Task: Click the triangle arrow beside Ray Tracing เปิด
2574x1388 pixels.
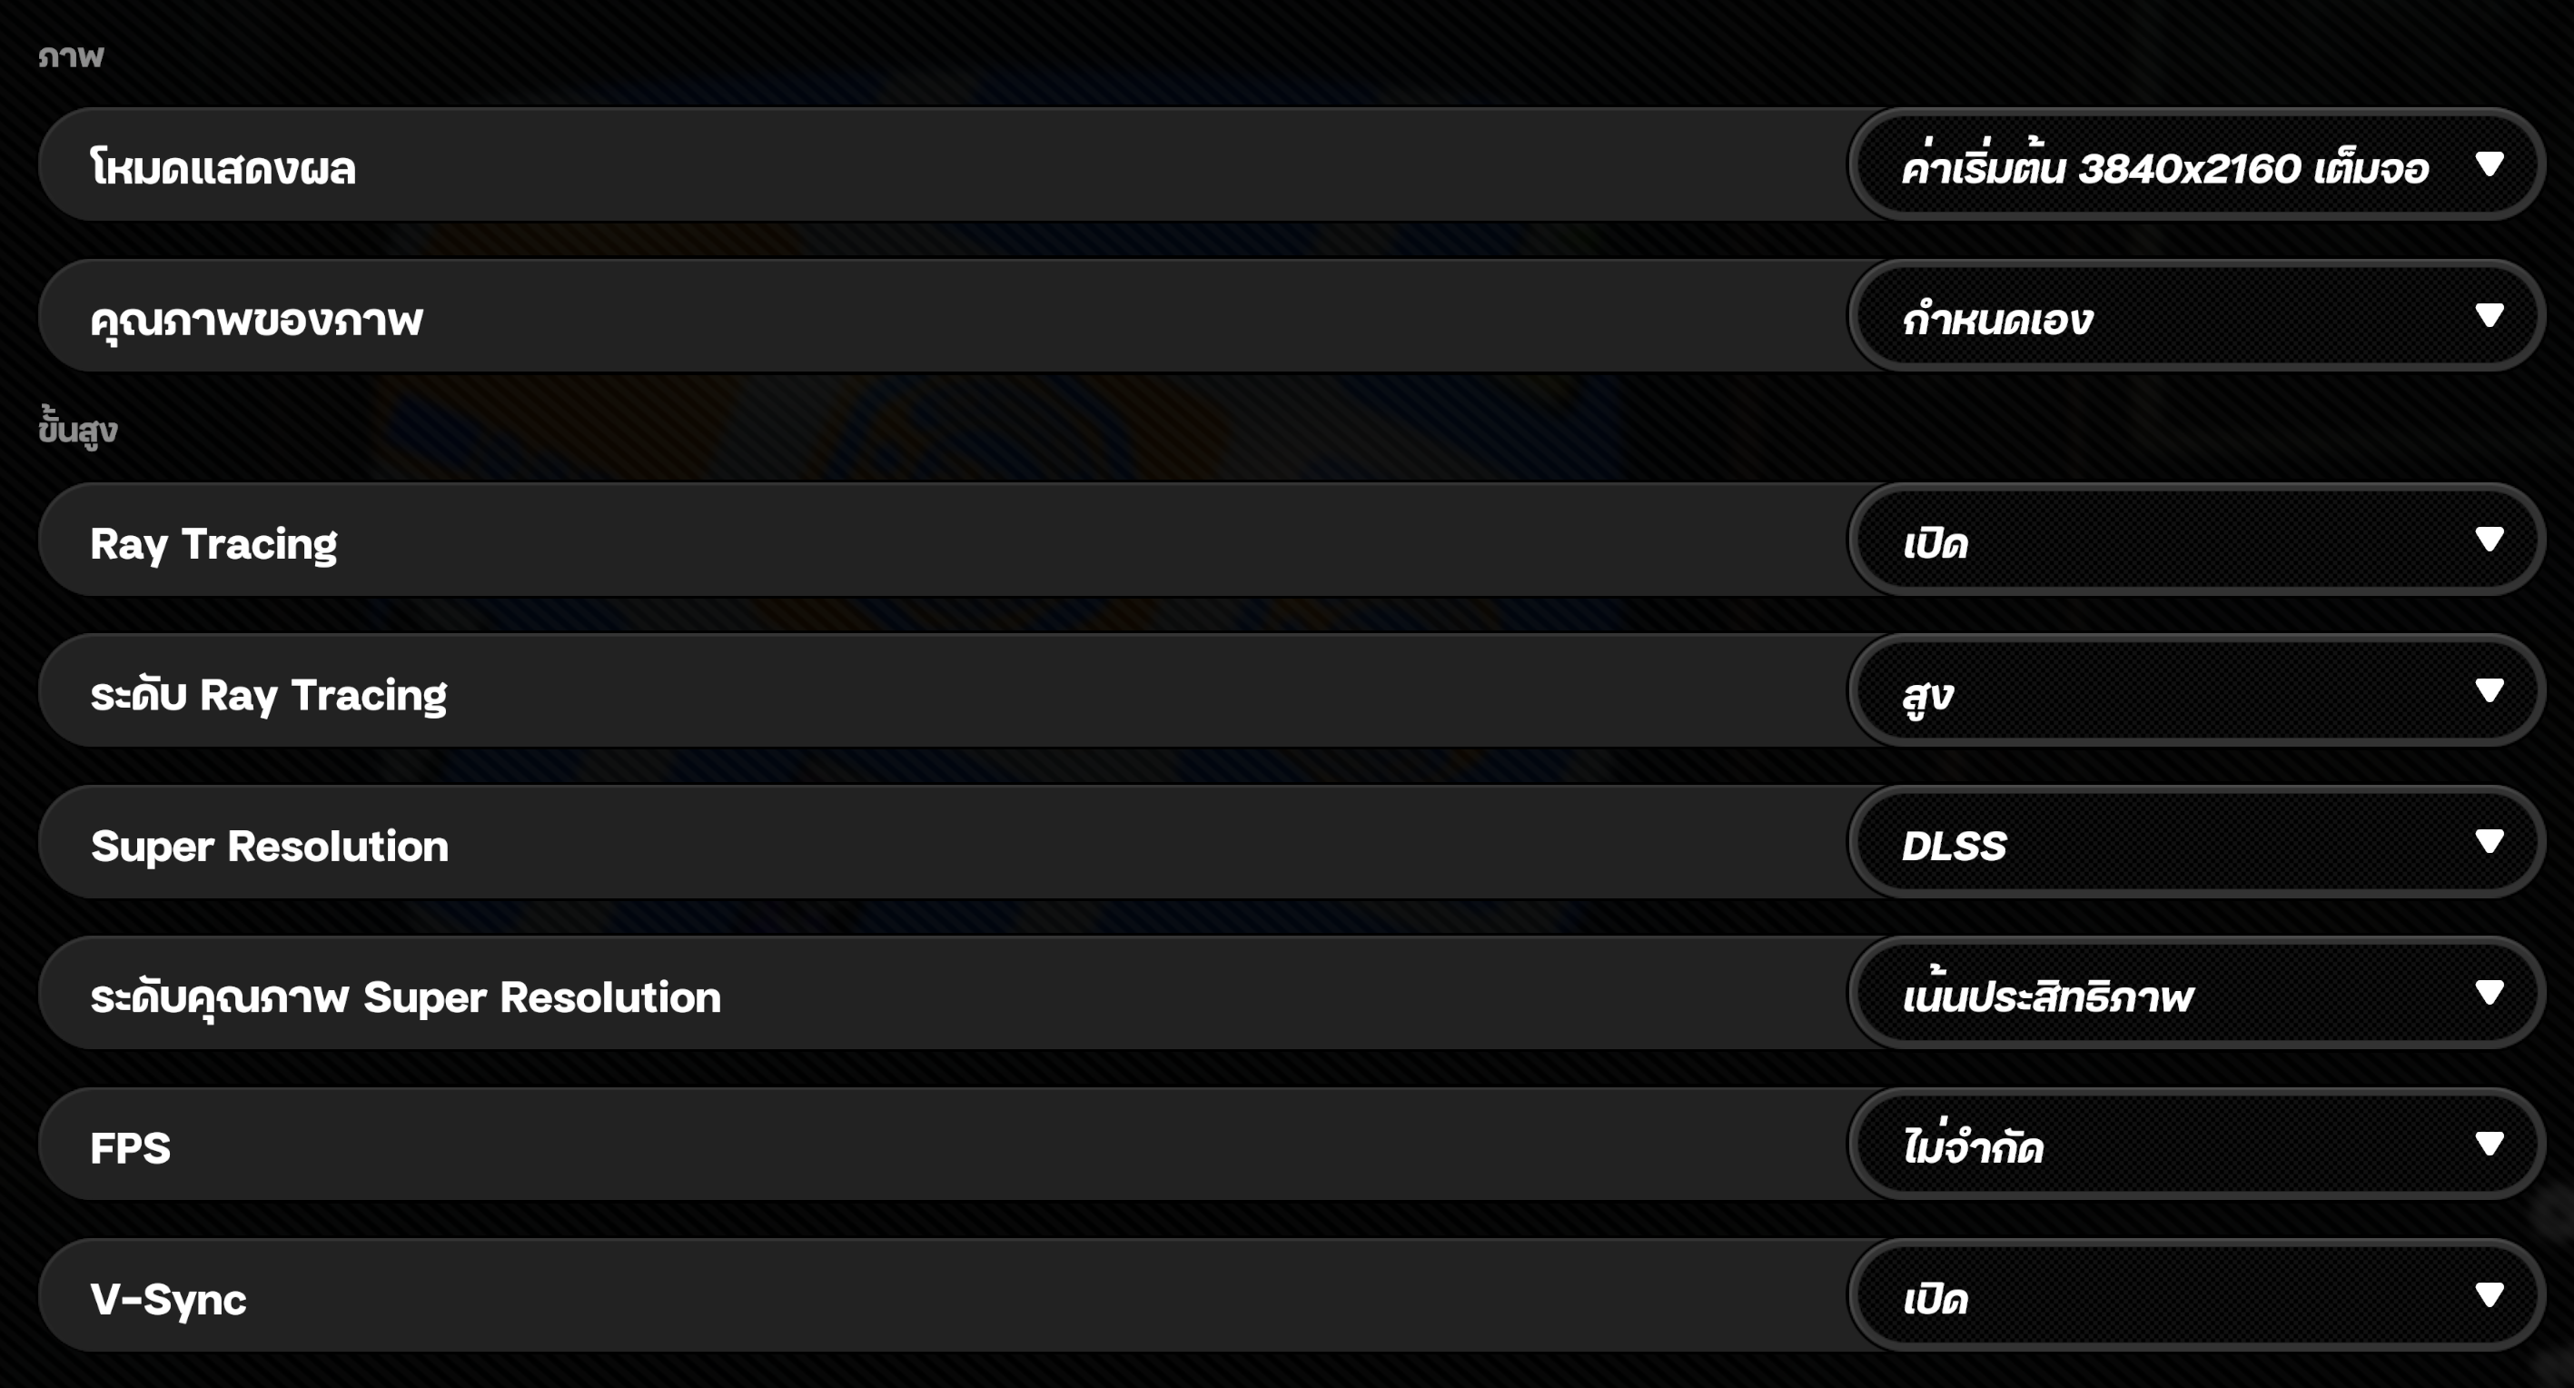Action: click(2489, 540)
